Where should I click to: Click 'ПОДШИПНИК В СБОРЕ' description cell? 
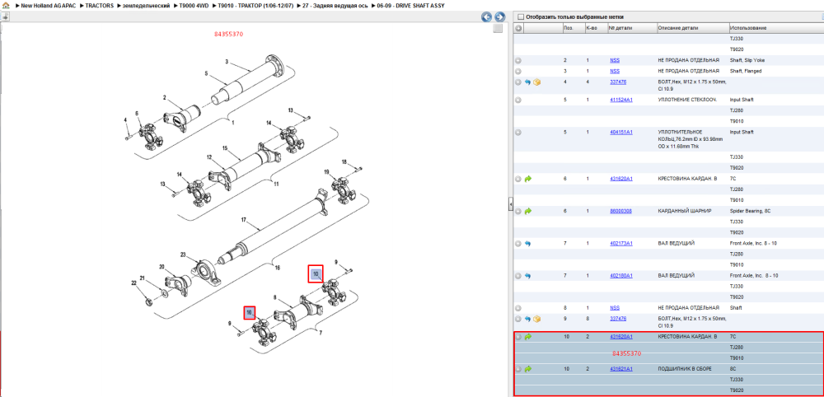(684, 369)
